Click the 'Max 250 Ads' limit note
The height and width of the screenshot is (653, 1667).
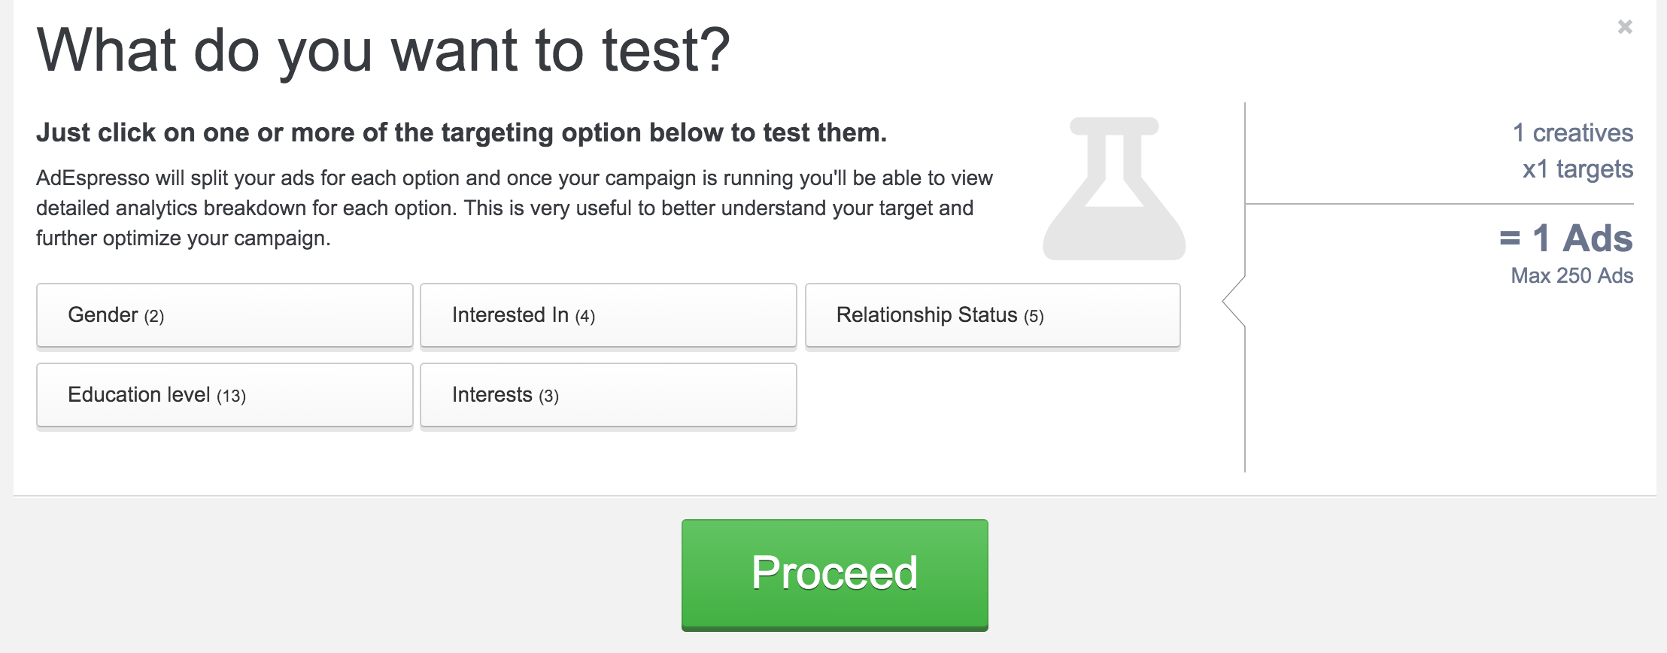click(1572, 275)
